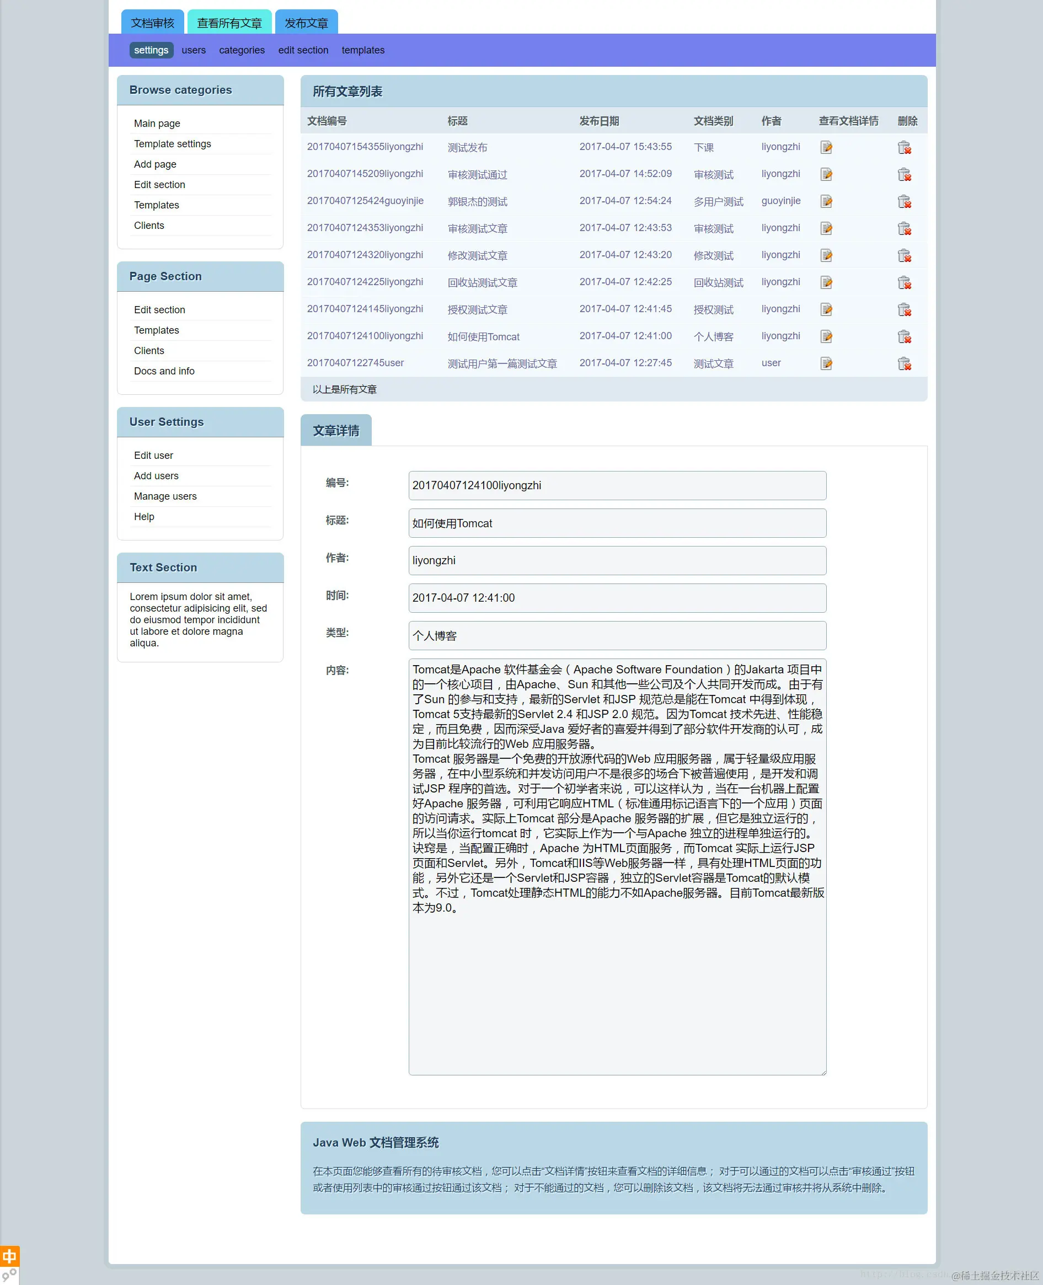The image size is (1043, 1285).
Task: Click category cell 多用户测试
Action: tap(719, 201)
